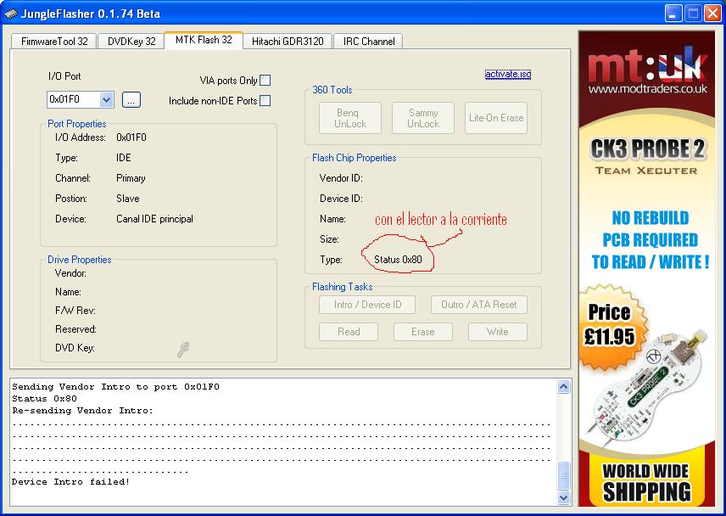
Task: Click the 'Device Intro failed!' log line
Action: click(71, 482)
